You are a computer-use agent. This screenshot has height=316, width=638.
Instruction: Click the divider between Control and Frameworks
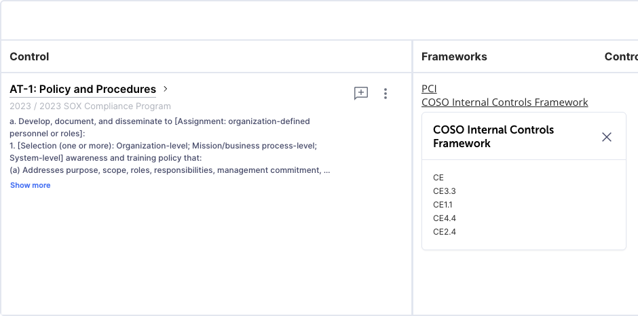412,176
